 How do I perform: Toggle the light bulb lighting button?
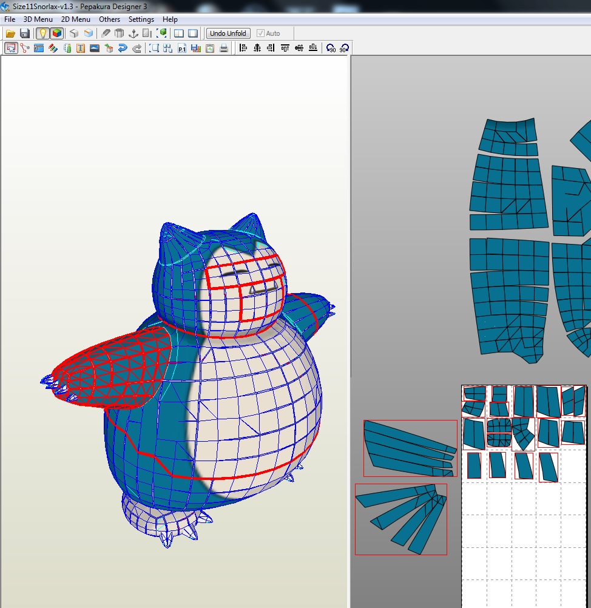[x=42, y=33]
